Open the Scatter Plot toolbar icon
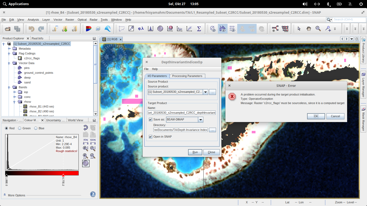 (x=189, y=29)
